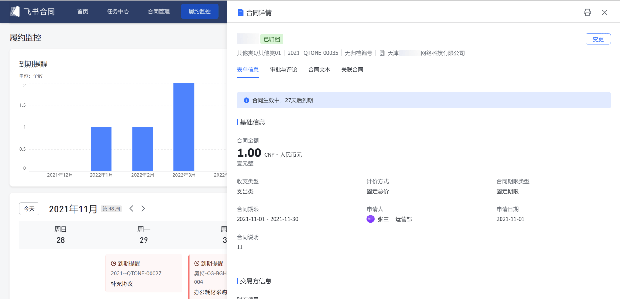Screen dimensions: 620x299
Task: Click the 壹元整 amount text
Action: pyautogui.click(x=245, y=163)
